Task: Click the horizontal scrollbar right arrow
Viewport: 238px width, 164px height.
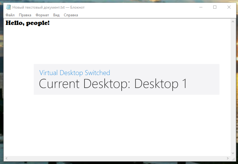Action: point(228,158)
